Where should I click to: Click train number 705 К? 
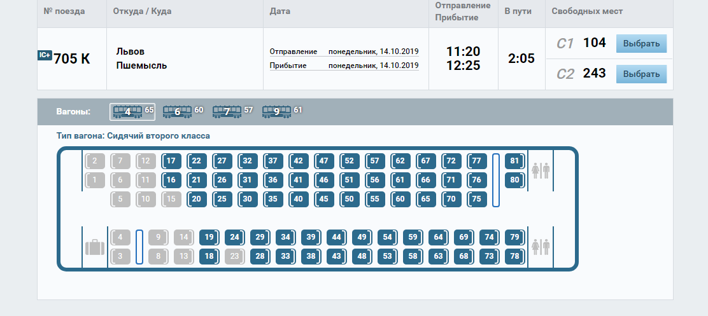[72, 58]
